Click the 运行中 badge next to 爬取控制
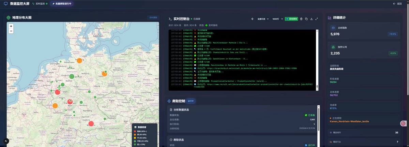Screen dimensions: 409x147 click(190, 101)
